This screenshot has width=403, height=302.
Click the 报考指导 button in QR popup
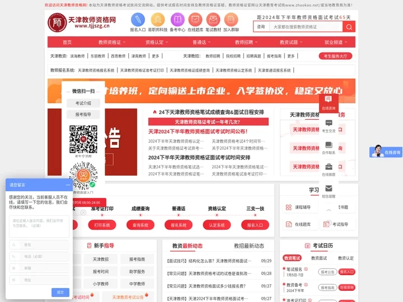(83, 114)
